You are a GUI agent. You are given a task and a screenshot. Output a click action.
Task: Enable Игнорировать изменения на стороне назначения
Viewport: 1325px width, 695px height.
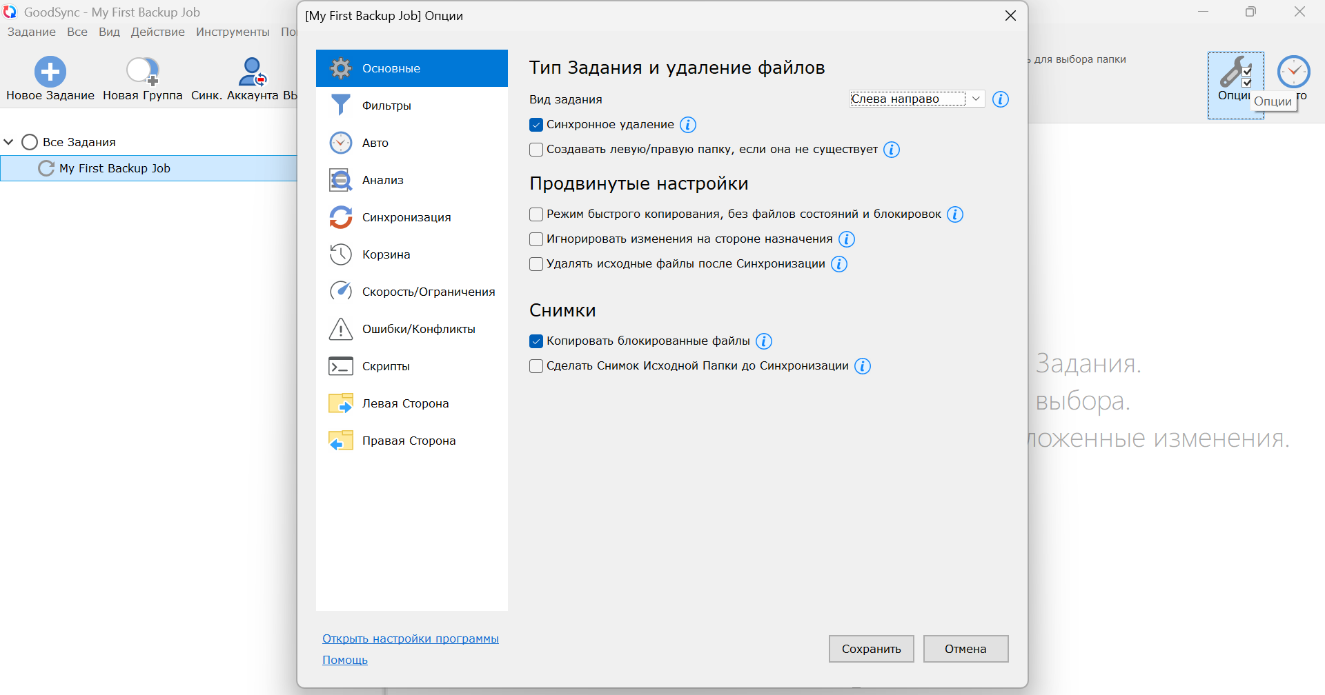(536, 239)
